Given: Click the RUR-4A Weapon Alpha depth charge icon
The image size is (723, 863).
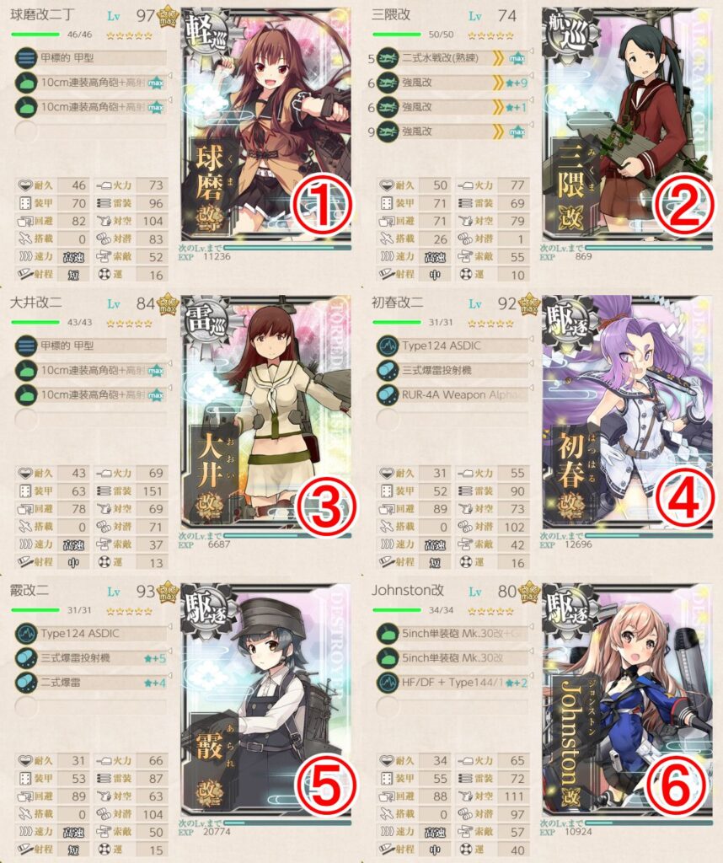Looking at the screenshot, I should point(388,394).
